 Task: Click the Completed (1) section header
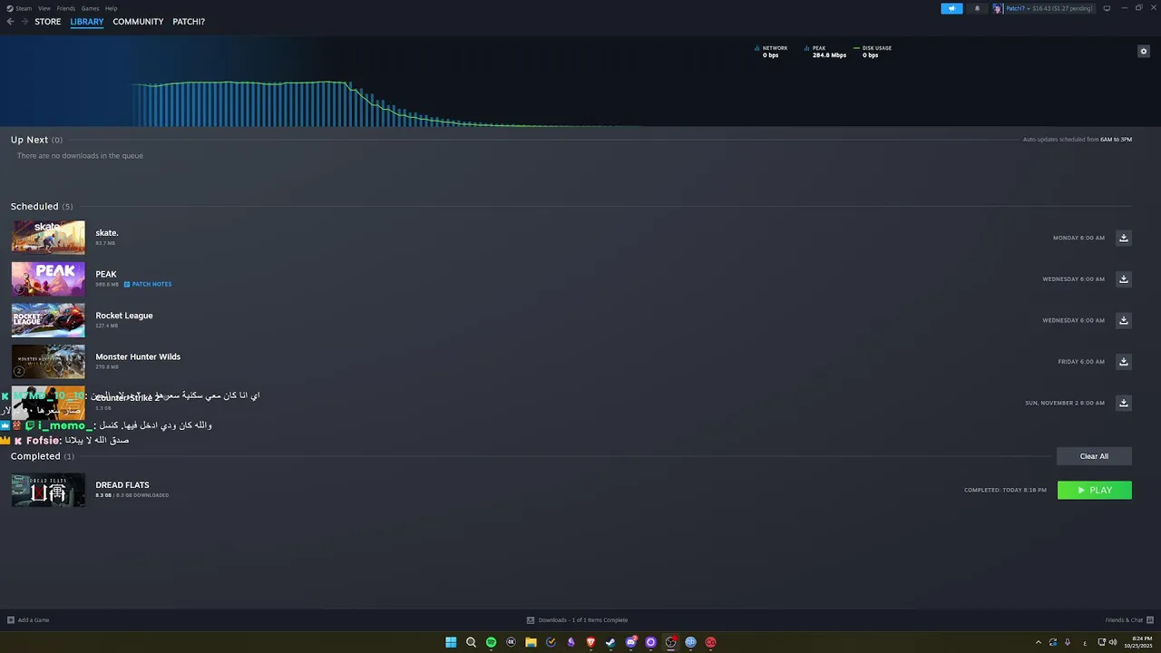(x=43, y=456)
